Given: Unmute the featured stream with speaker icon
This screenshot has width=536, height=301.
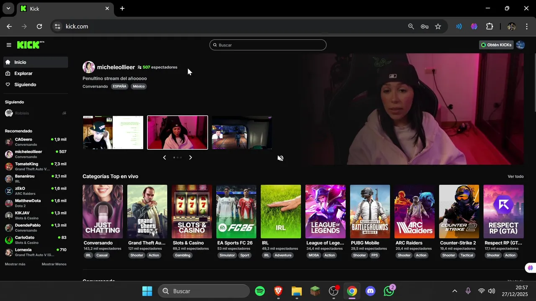Looking at the screenshot, I should tap(281, 158).
